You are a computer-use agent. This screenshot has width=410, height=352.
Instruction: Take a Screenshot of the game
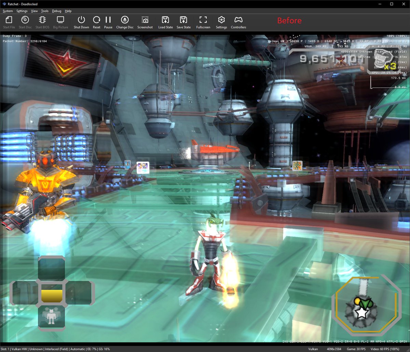click(145, 23)
